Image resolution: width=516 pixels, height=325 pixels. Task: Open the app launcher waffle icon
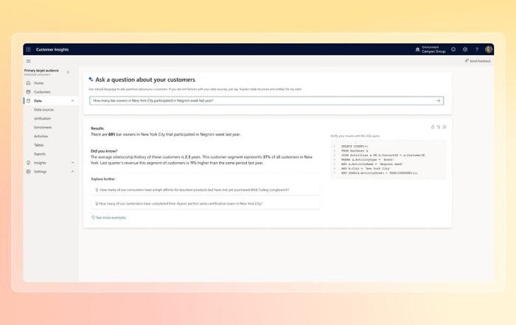pos(28,49)
